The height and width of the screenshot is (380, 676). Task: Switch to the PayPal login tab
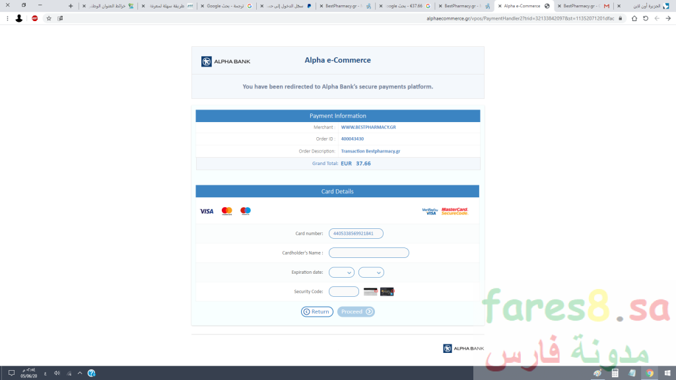287,6
